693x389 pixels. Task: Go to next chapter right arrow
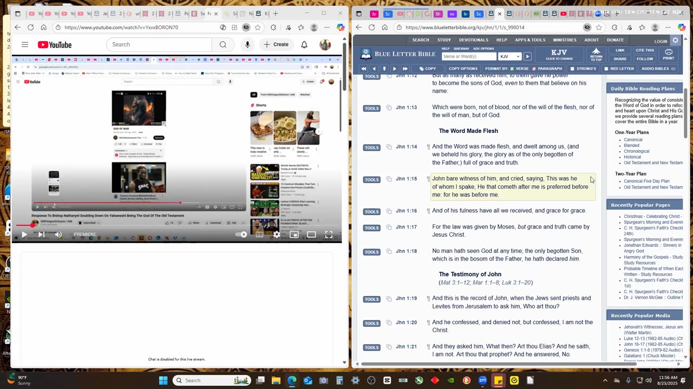pyautogui.click(x=394, y=69)
